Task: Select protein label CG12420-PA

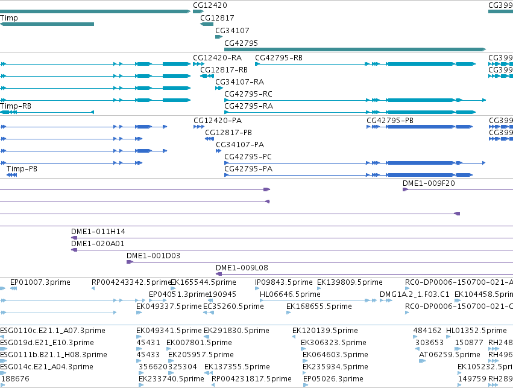Action: [x=218, y=121]
